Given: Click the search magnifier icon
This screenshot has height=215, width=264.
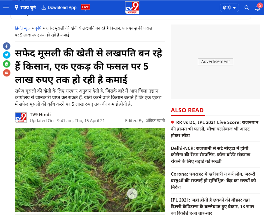Looking at the screenshot, I should (247, 8).
